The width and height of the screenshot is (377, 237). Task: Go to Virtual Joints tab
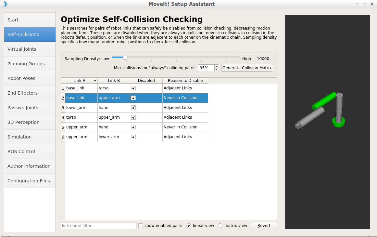(x=30, y=49)
